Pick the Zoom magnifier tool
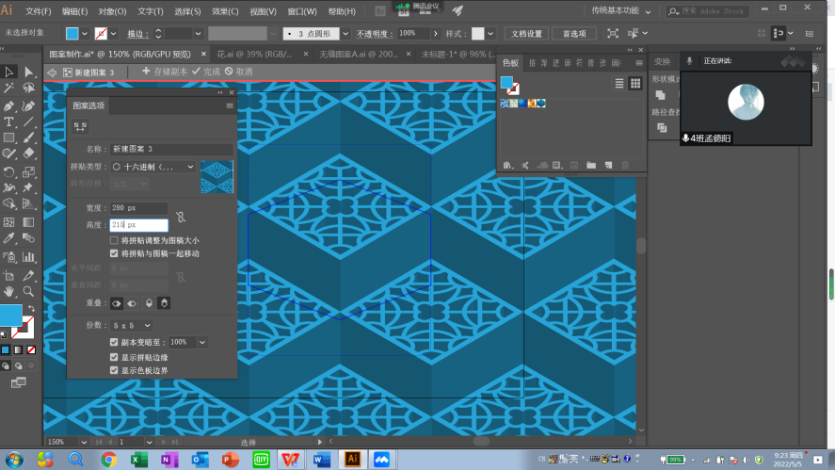The width and height of the screenshot is (835, 470). click(x=29, y=292)
